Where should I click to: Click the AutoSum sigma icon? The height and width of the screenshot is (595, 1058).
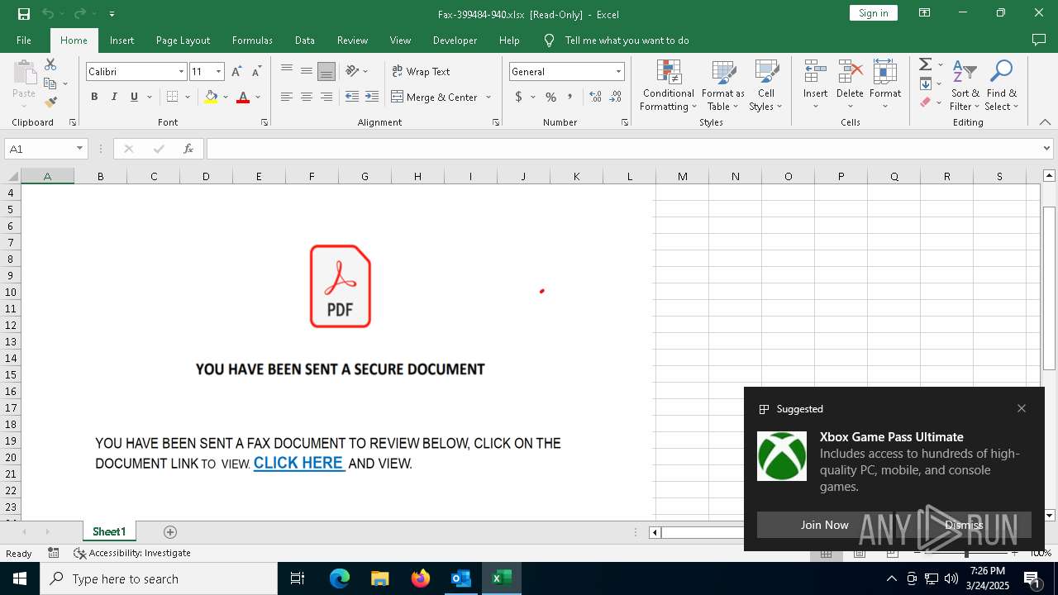[x=926, y=64]
